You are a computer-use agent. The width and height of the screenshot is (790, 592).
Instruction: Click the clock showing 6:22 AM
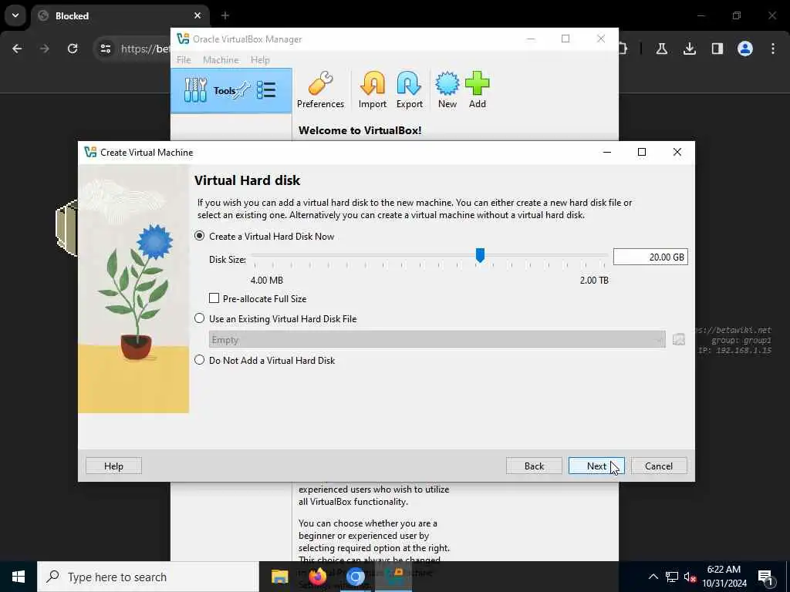[724, 570]
